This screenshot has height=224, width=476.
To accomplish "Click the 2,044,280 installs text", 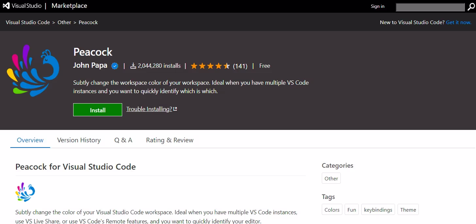I will coord(159,66).
